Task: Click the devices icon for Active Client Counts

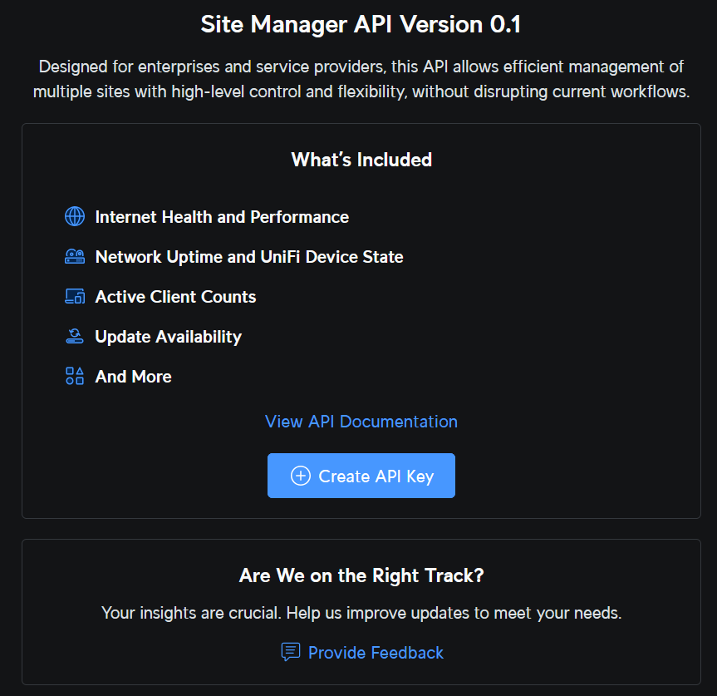Action: pyautogui.click(x=74, y=296)
